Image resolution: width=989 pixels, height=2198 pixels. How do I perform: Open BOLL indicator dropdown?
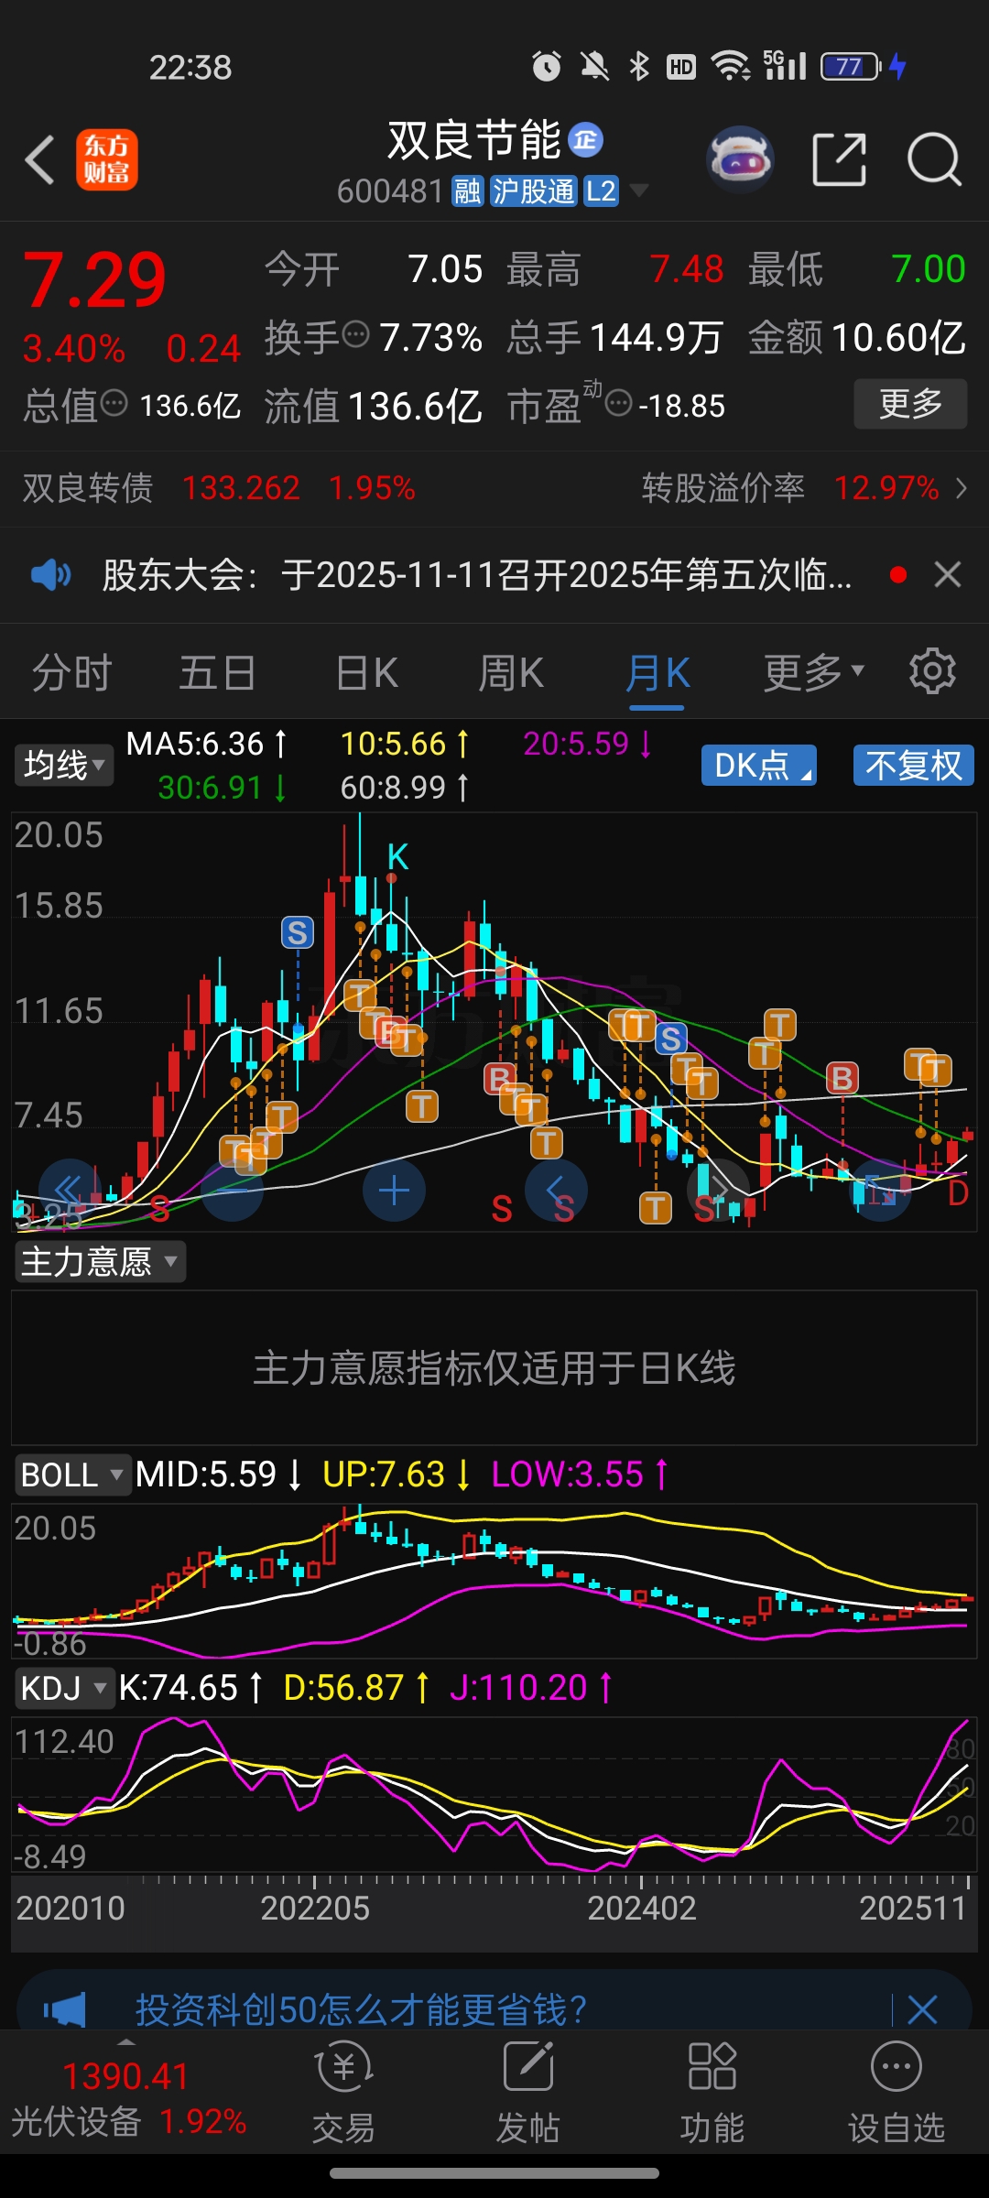tap(72, 1474)
